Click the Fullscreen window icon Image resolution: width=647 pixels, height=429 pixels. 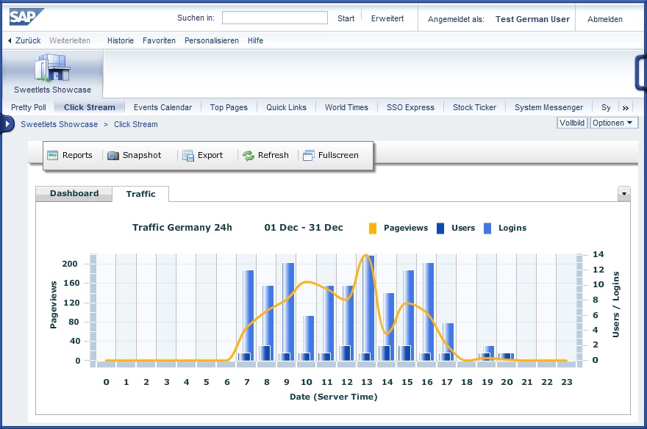pos(309,155)
